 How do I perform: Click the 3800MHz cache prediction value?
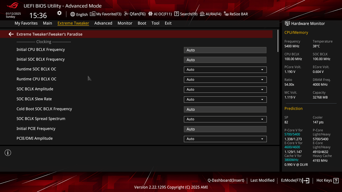point(291,160)
